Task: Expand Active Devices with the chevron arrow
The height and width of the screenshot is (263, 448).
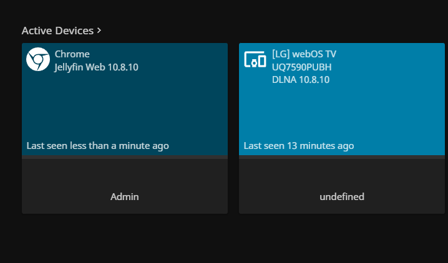Action: pos(99,30)
